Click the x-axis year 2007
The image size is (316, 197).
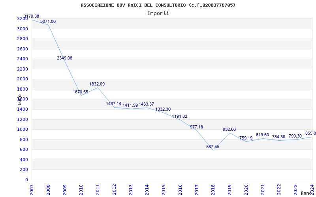point(32,190)
